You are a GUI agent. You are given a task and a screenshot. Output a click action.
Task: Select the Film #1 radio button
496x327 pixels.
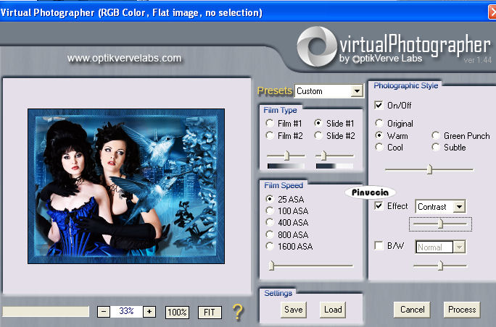pyautogui.click(x=270, y=123)
